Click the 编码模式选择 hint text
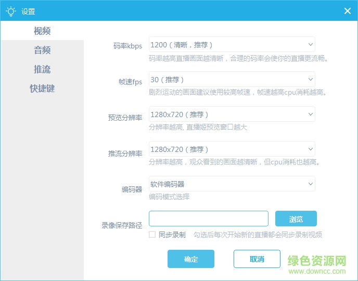The width and height of the screenshot is (358, 281). (x=169, y=197)
